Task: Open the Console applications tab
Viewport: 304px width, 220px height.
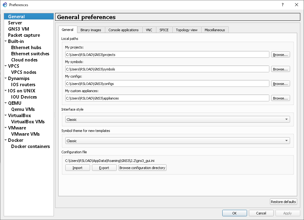Action: click(123, 30)
